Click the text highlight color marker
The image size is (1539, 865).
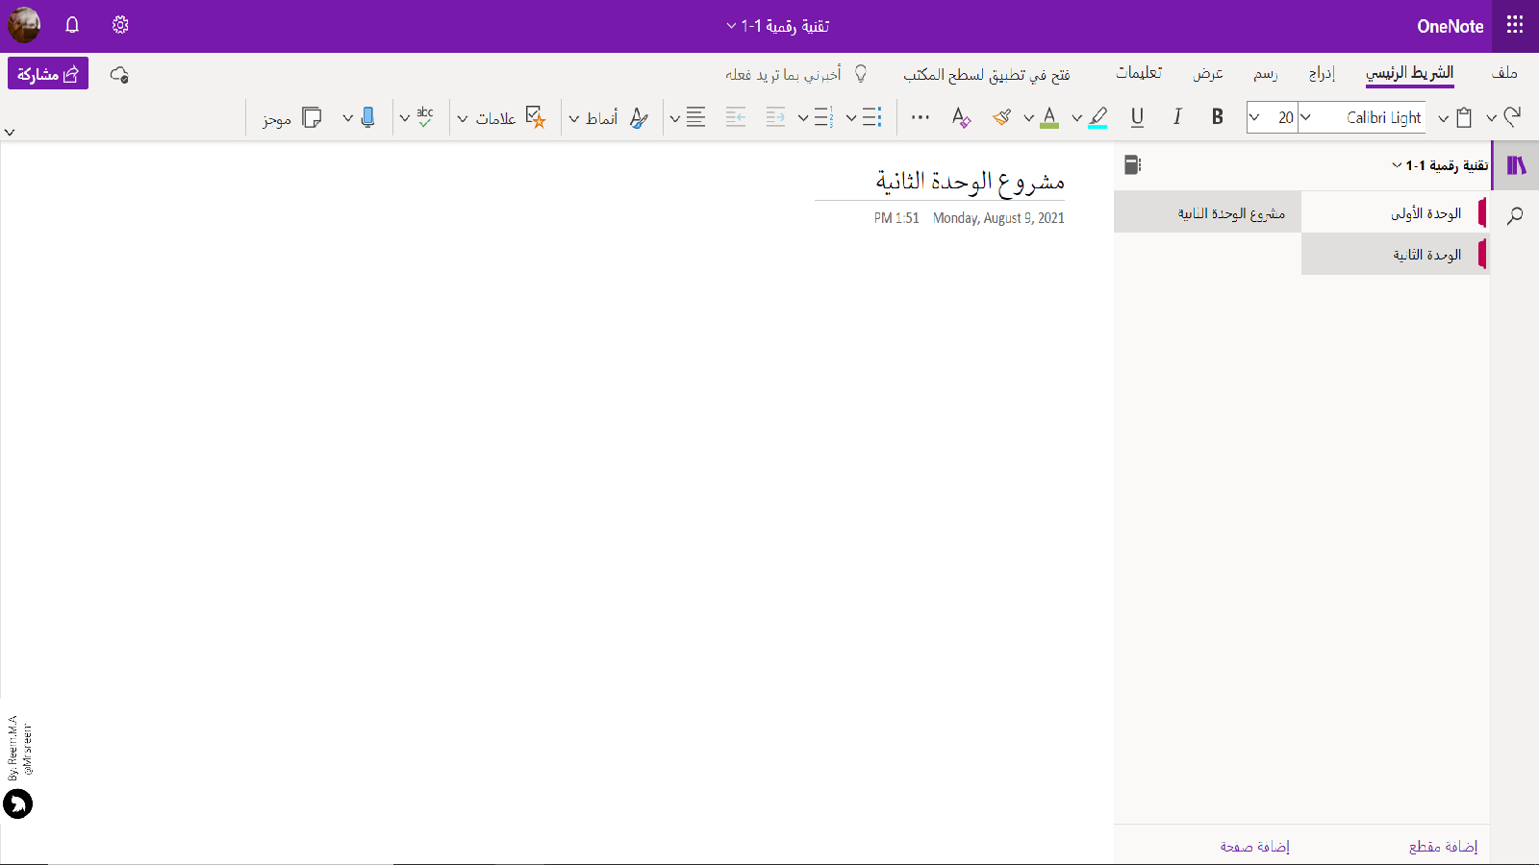(1097, 117)
